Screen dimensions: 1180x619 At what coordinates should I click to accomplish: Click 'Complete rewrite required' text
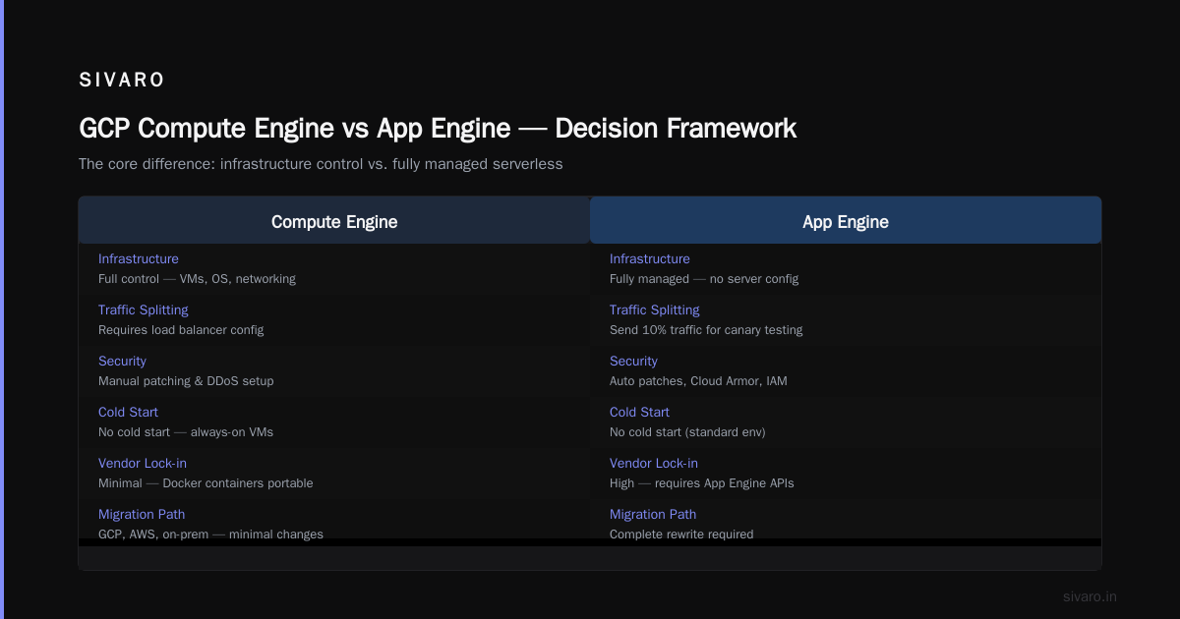[681, 535]
